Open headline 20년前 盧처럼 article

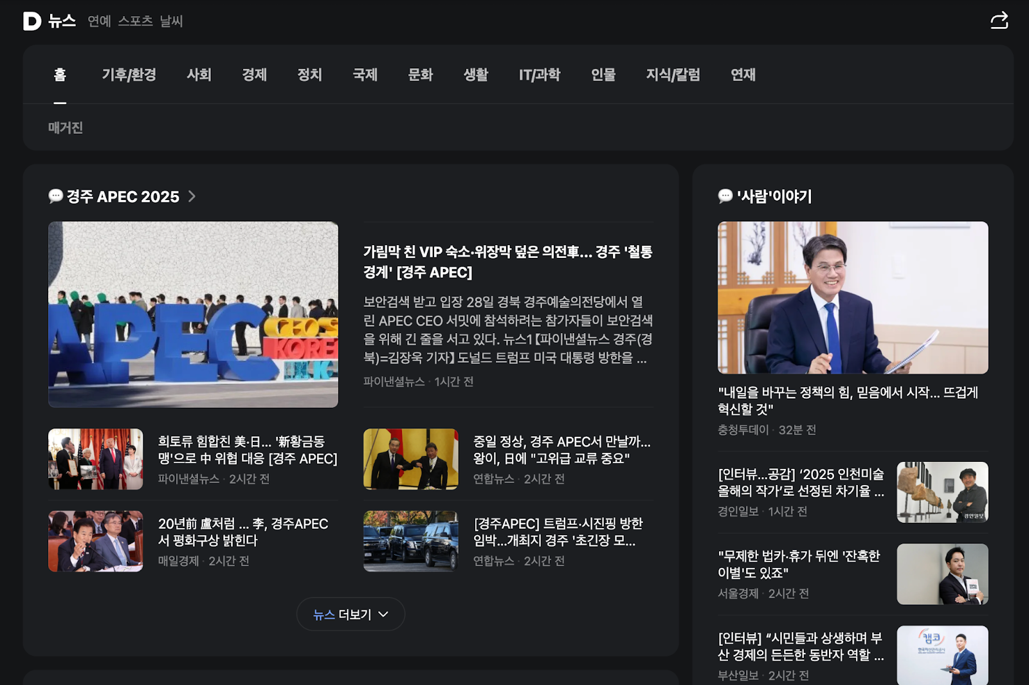pyautogui.click(x=243, y=532)
